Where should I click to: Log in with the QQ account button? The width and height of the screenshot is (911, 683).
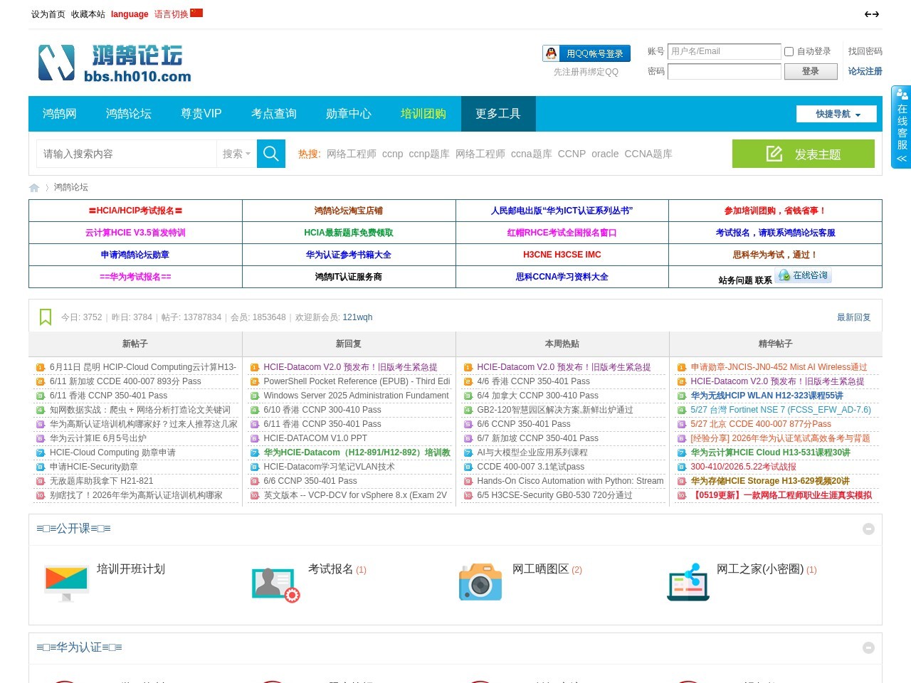586,53
